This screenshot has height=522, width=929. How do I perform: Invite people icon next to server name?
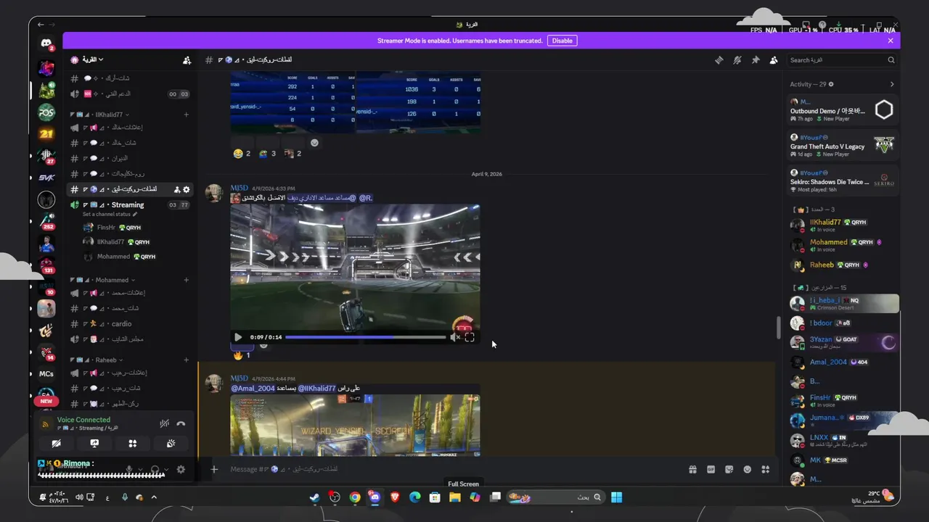click(x=187, y=60)
